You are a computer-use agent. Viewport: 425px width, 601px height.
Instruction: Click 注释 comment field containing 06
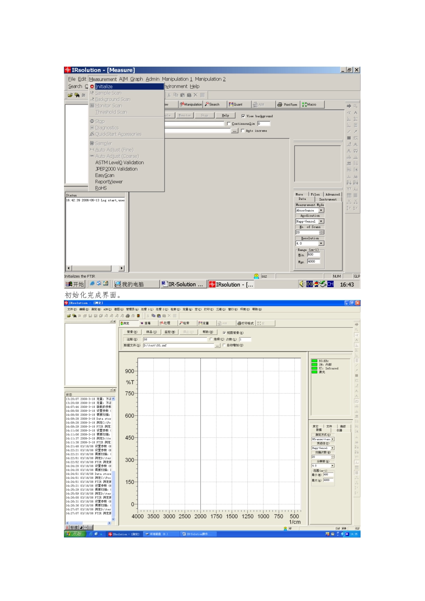[x=175, y=339]
